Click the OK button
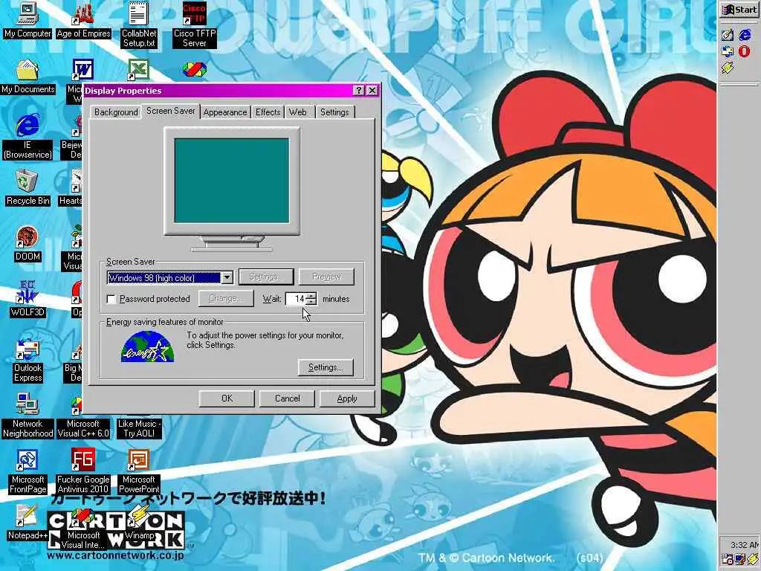The image size is (761, 571). pos(227,399)
